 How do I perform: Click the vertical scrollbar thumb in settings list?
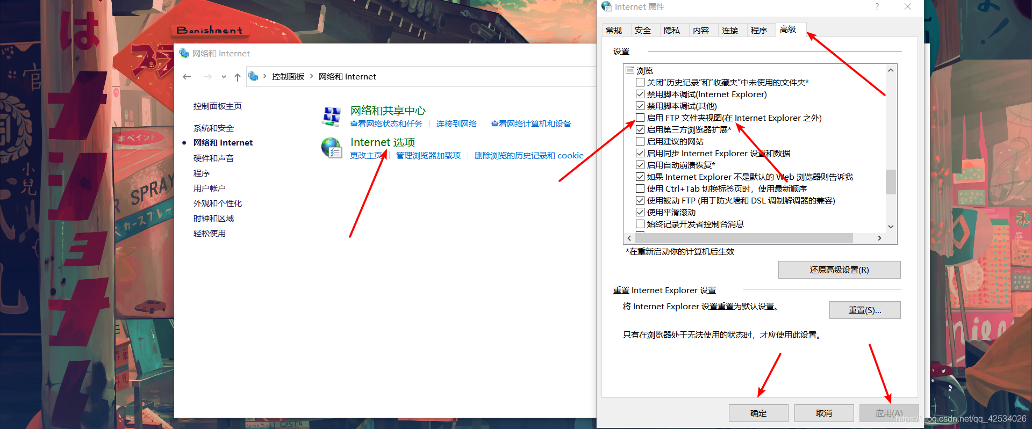891,182
